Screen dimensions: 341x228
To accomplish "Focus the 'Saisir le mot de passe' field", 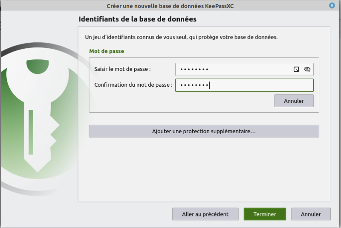I will (x=232, y=69).
